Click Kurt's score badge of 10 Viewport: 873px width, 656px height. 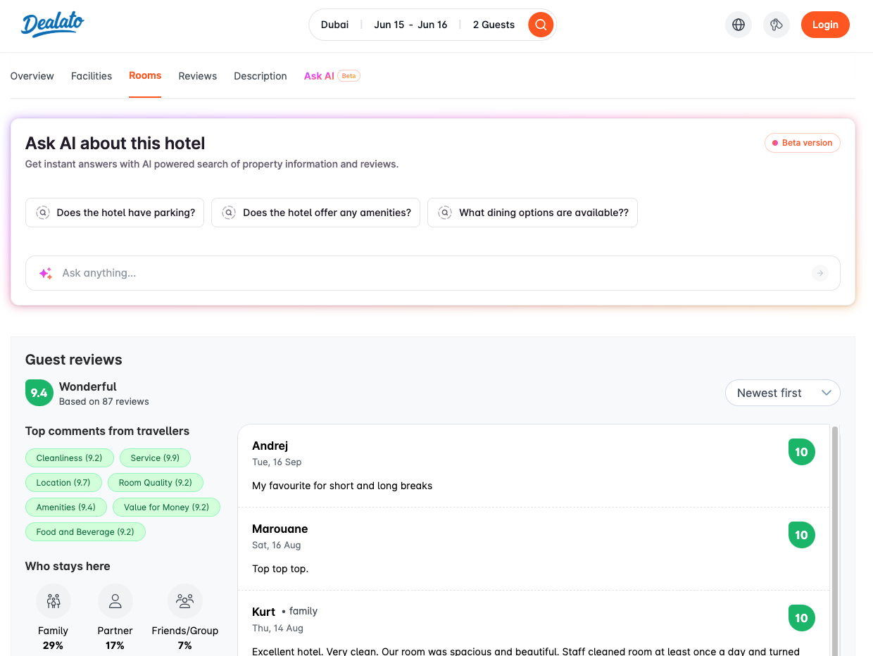(802, 618)
